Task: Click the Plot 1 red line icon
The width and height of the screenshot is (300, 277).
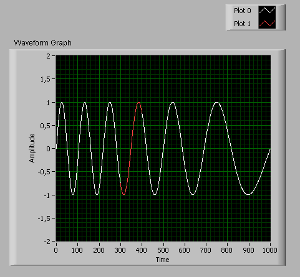Action: tap(267, 24)
